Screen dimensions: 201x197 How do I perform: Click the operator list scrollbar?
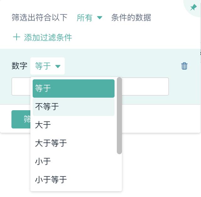[119, 116]
